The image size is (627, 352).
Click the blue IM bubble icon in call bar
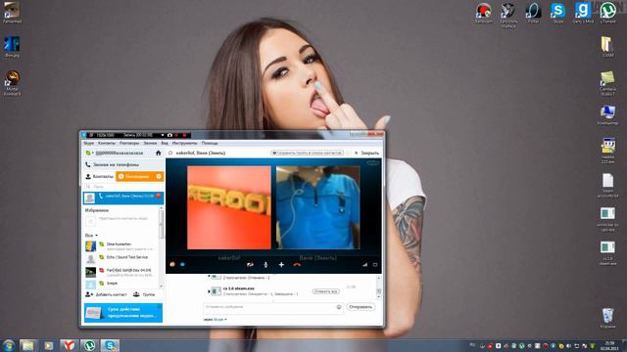182,264
